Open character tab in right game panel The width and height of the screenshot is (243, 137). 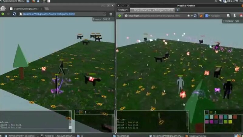[x=215, y=112]
